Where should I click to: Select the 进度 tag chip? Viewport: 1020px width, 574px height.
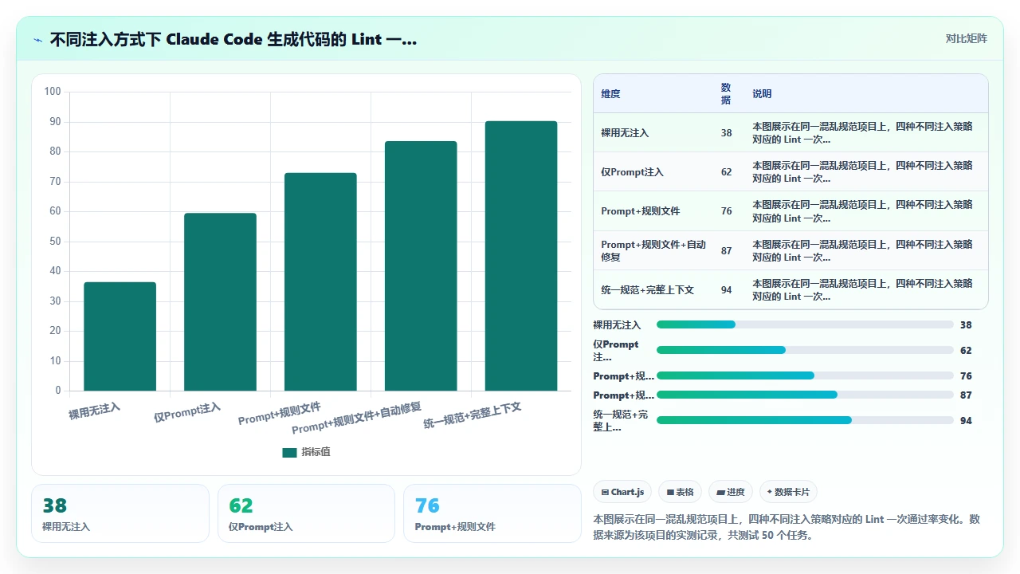pyautogui.click(x=731, y=492)
